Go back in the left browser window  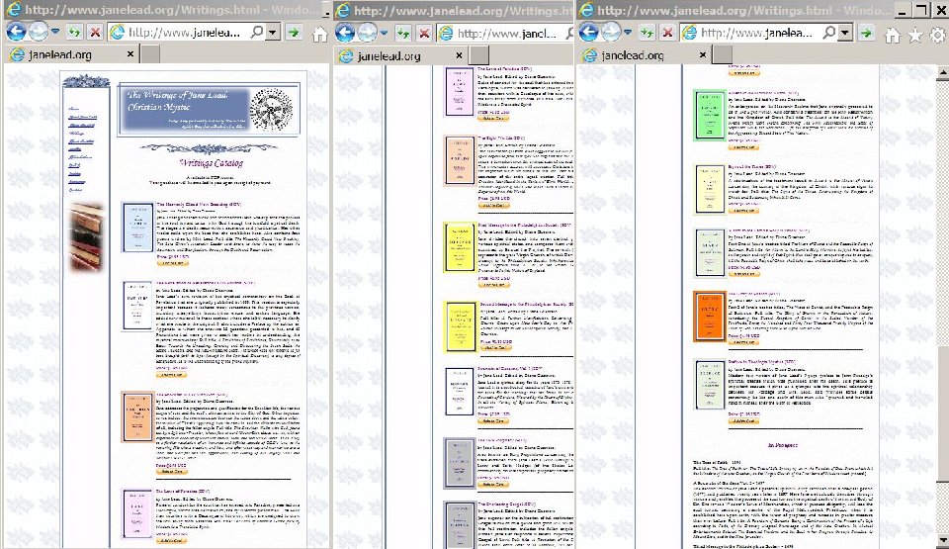16,32
